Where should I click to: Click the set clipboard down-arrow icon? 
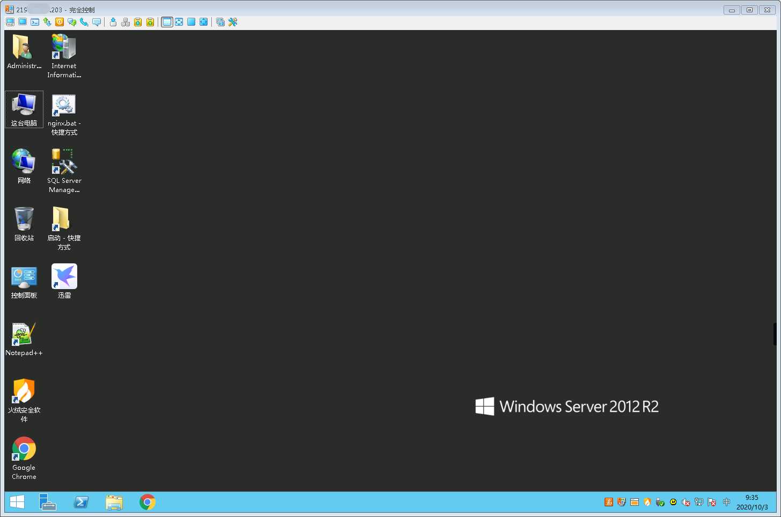coord(138,22)
